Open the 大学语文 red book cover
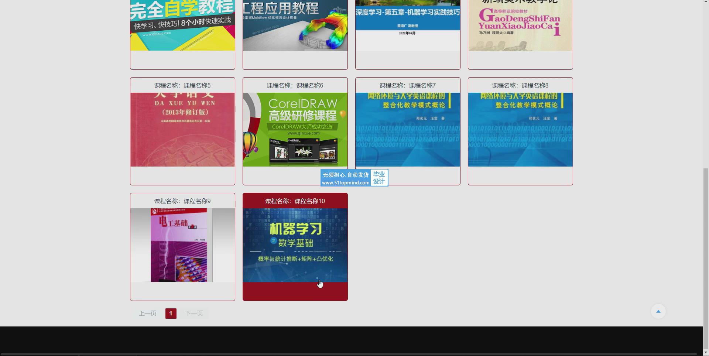The image size is (709, 356). pyautogui.click(x=182, y=129)
